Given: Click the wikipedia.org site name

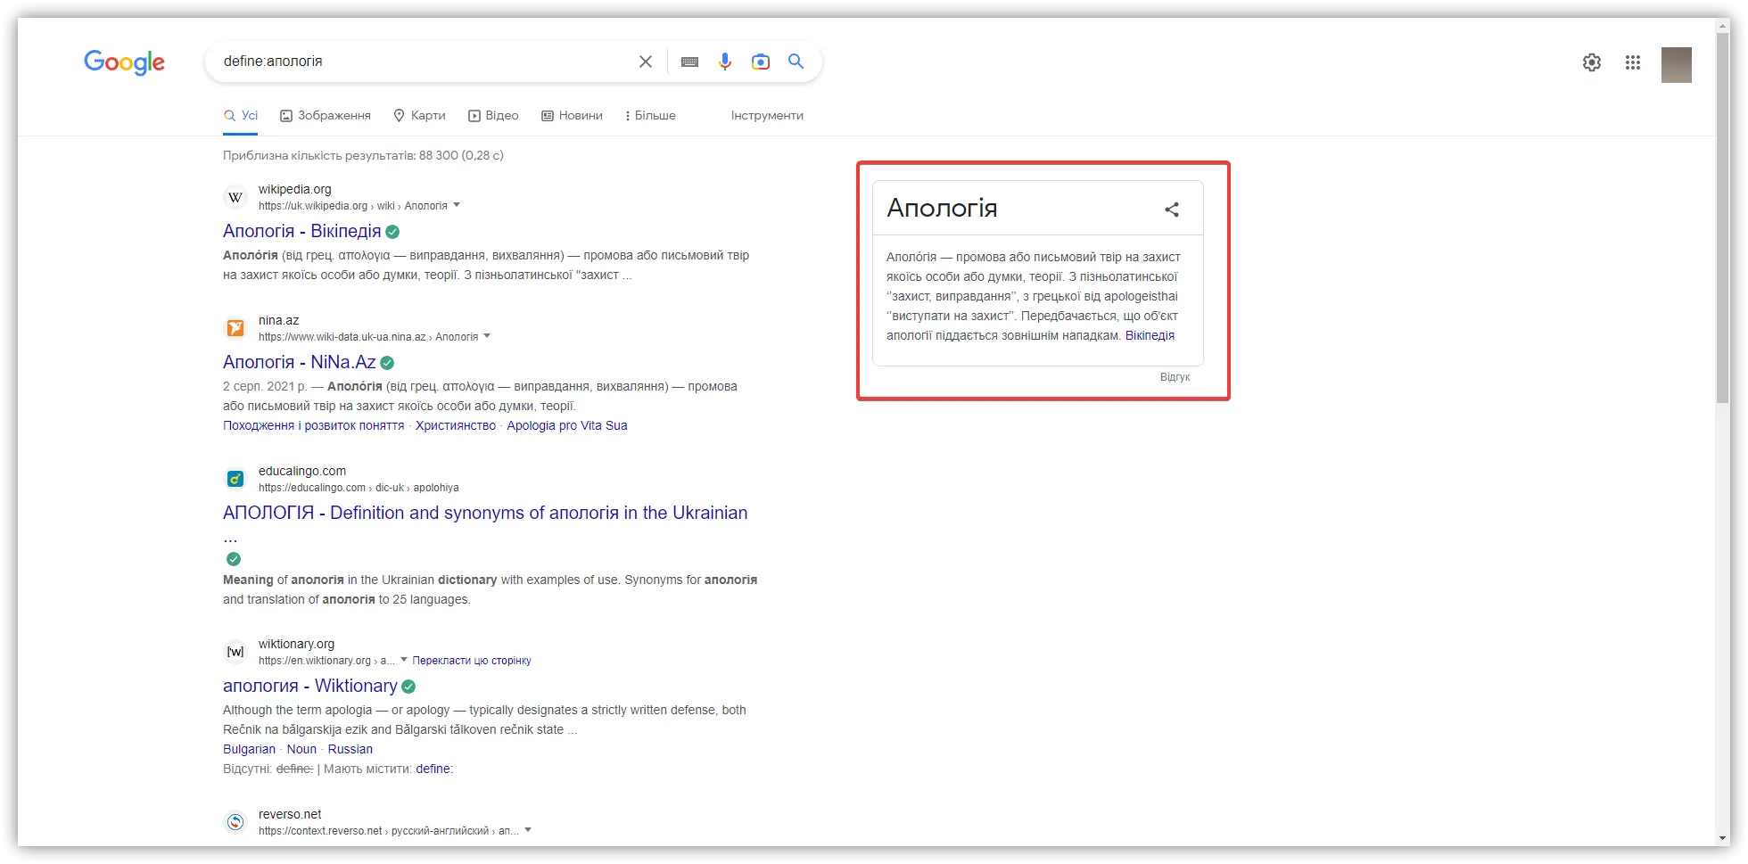Looking at the screenshot, I should 295,189.
